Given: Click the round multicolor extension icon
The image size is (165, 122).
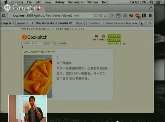Looking at the screenshot, I should [x=131, y=16].
